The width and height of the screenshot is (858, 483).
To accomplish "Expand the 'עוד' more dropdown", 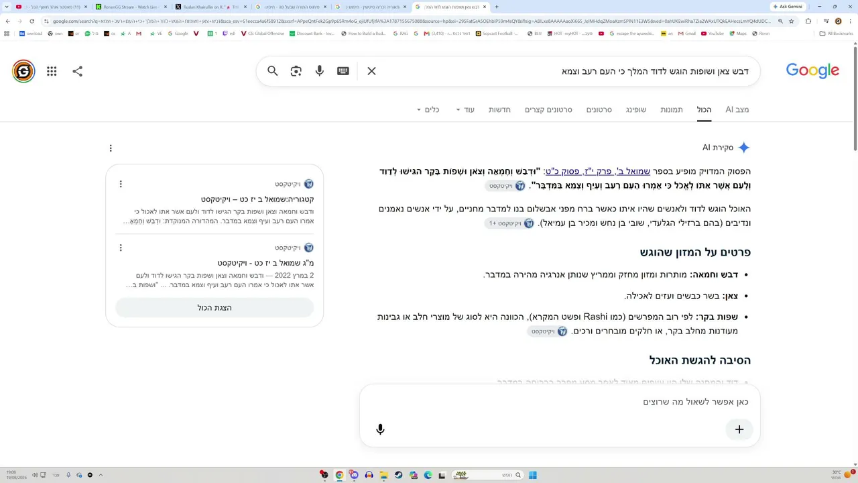I will click(x=465, y=109).
